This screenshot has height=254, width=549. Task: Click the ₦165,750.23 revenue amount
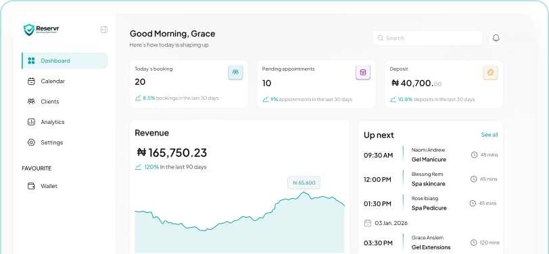pyautogui.click(x=172, y=152)
